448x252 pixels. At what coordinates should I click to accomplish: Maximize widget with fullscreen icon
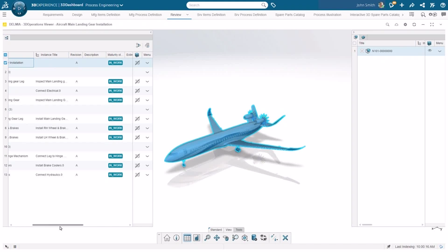(x=432, y=25)
